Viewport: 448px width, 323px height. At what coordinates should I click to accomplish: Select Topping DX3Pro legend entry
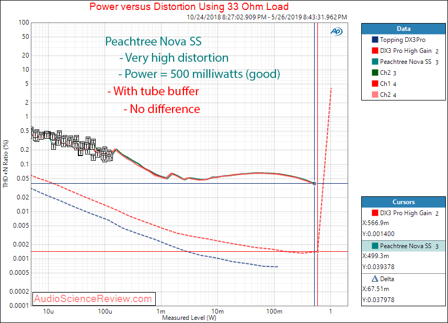pos(403,40)
